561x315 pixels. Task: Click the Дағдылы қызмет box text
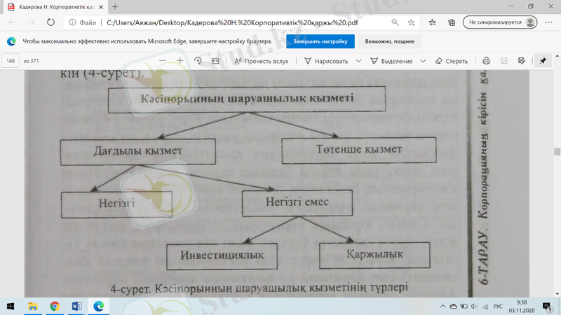point(137,151)
